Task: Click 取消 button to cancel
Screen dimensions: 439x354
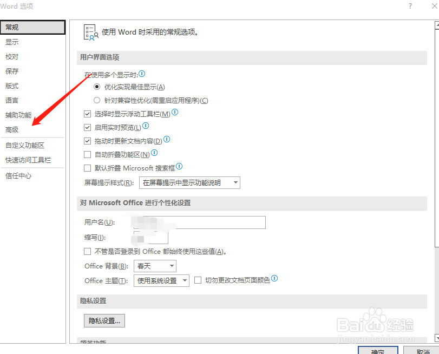Action: click(x=422, y=350)
